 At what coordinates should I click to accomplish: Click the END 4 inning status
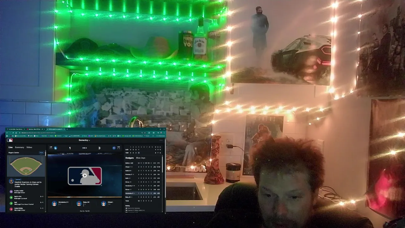pyautogui.click(x=84, y=148)
